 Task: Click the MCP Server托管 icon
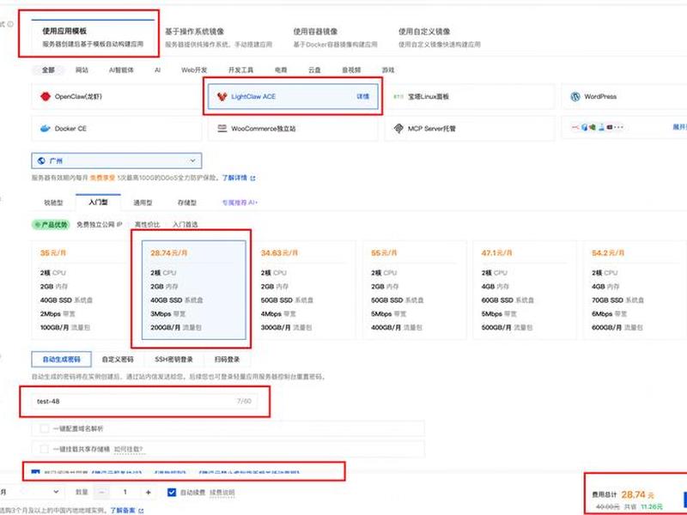pos(398,128)
